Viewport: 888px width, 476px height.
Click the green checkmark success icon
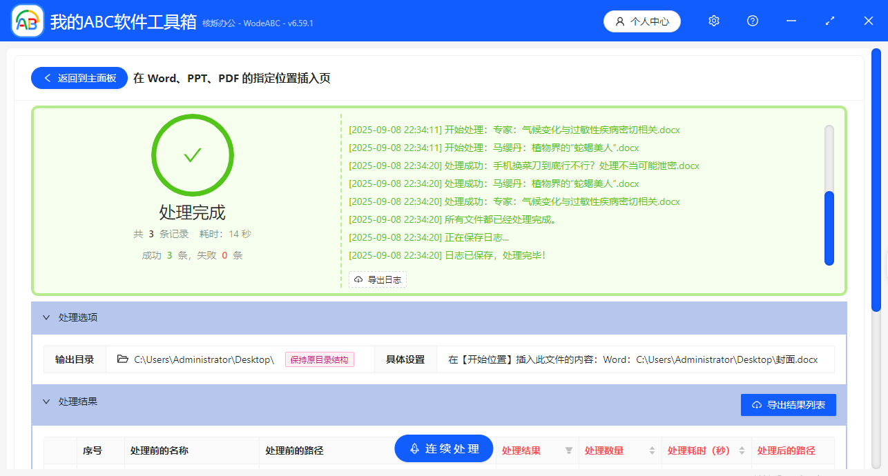(x=192, y=155)
